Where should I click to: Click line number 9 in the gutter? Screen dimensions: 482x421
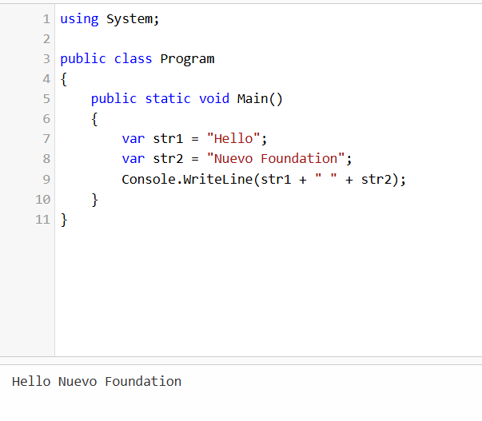(46, 179)
